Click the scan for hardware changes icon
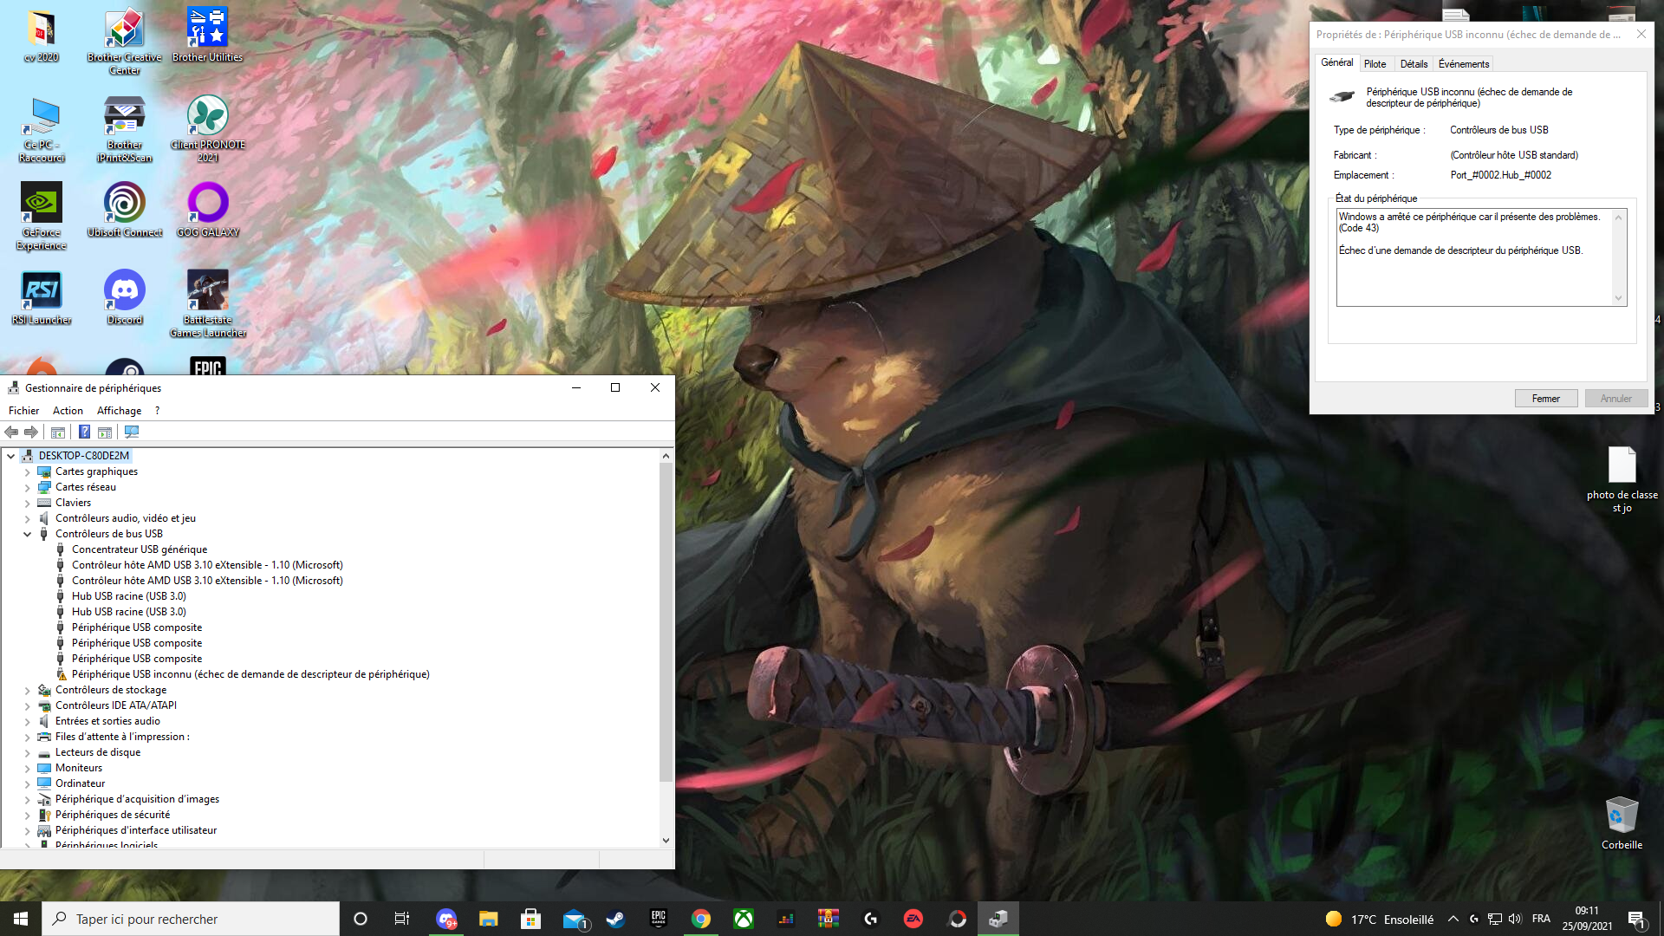This screenshot has height=936, width=1664. pyautogui.click(x=132, y=432)
